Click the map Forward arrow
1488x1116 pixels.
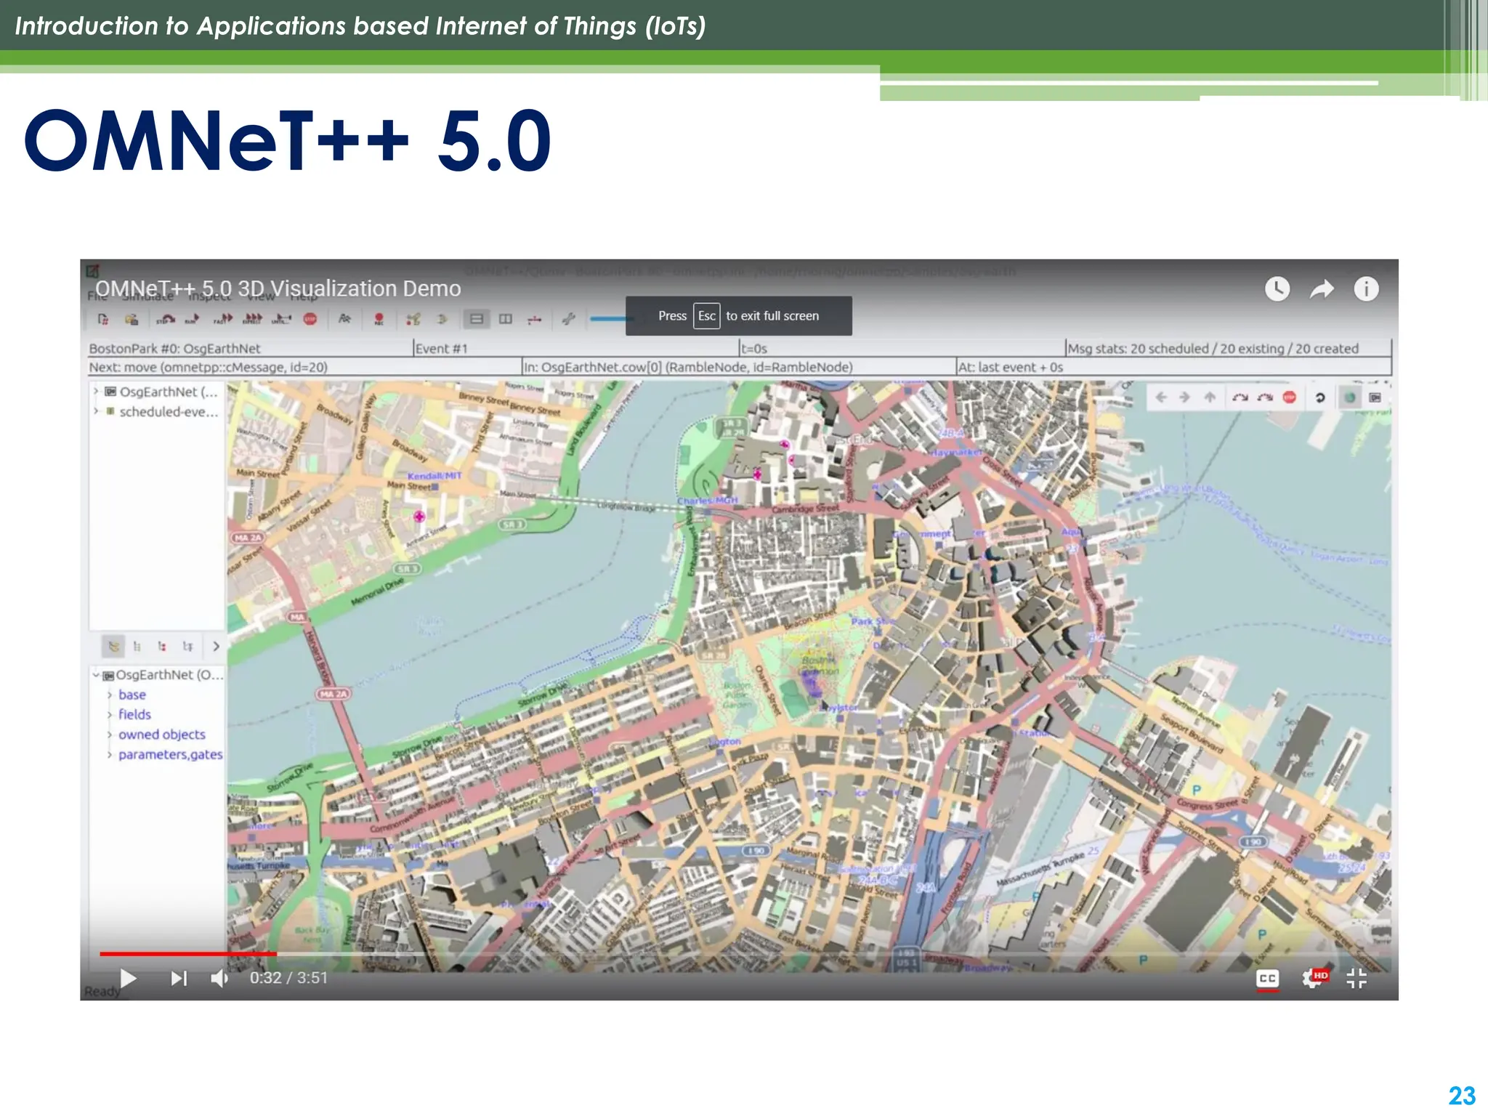point(1185,397)
